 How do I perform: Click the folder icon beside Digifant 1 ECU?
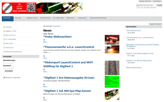(x=4, y=31)
